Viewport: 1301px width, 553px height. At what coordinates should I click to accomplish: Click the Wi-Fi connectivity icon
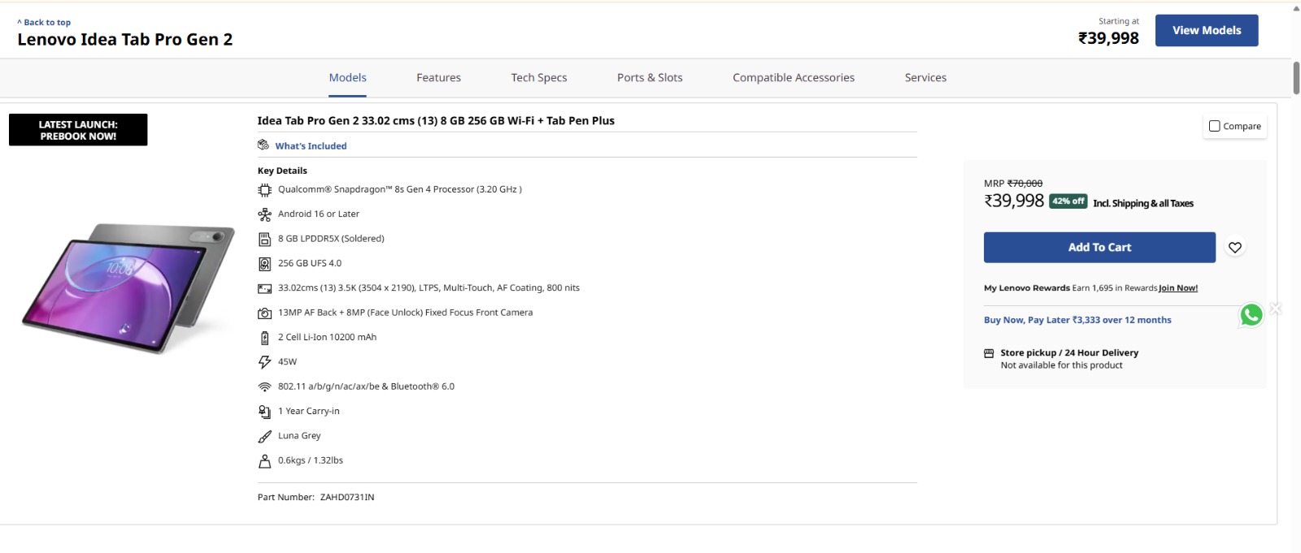pyautogui.click(x=264, y=387)
